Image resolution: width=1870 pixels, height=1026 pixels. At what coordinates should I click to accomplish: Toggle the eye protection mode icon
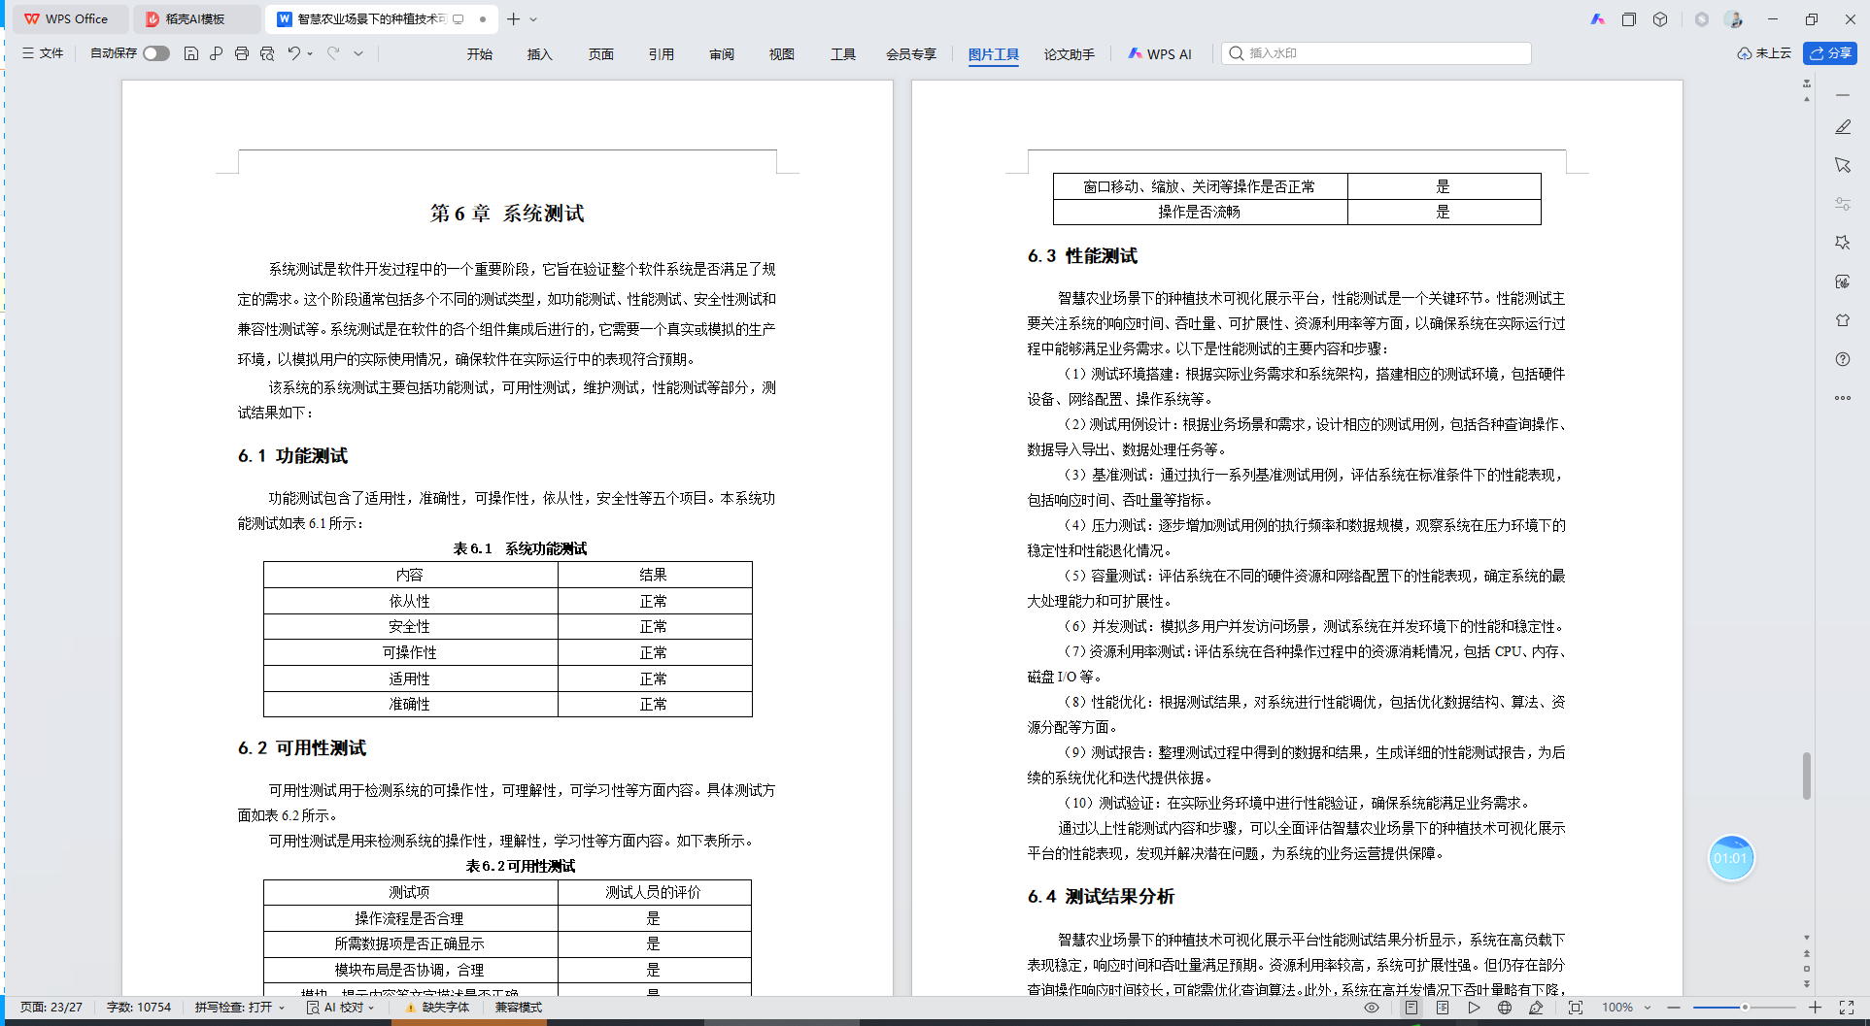(1372, 1008)
